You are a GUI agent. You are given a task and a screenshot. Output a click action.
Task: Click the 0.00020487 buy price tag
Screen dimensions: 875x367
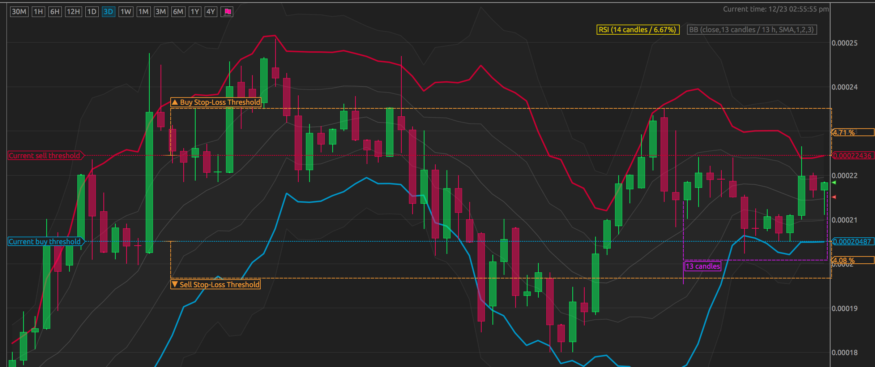(853, 242)
